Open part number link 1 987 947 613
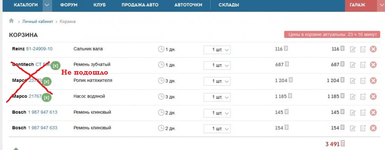Image resolution: width=385 pixels, height=150 pixels. [x=42, y=112]
